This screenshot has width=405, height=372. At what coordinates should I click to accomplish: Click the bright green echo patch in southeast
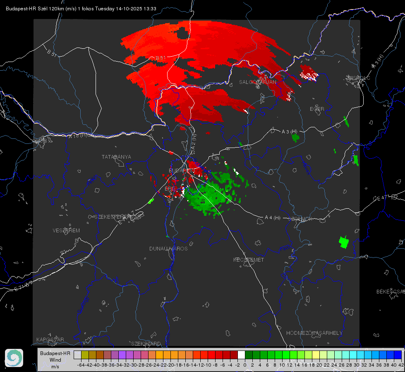click(x=344, y=242)
